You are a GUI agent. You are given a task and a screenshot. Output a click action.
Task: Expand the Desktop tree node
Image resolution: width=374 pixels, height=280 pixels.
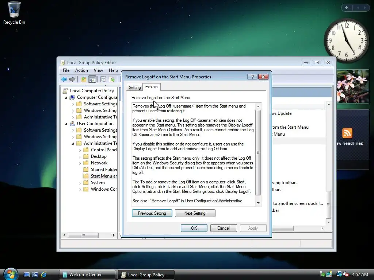80,157
